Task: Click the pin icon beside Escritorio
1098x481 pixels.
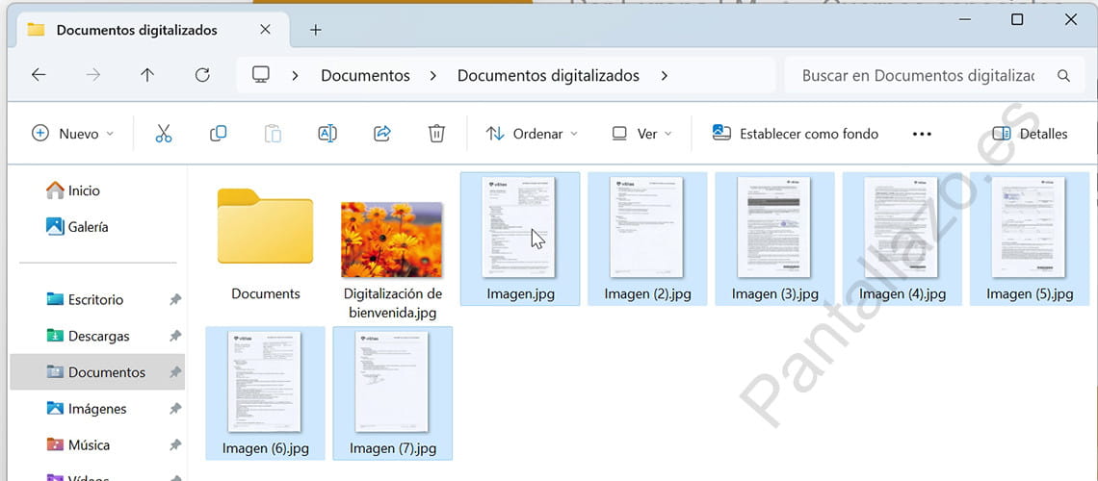Action: (175, 300)
